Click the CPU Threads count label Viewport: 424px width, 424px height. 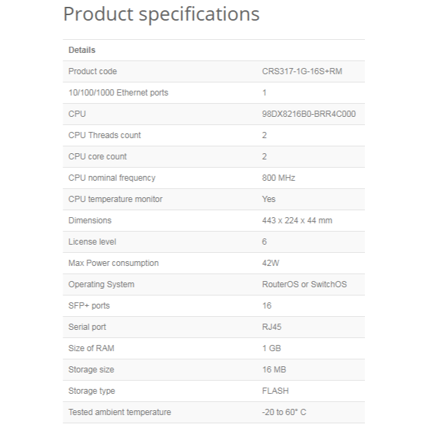104,135
